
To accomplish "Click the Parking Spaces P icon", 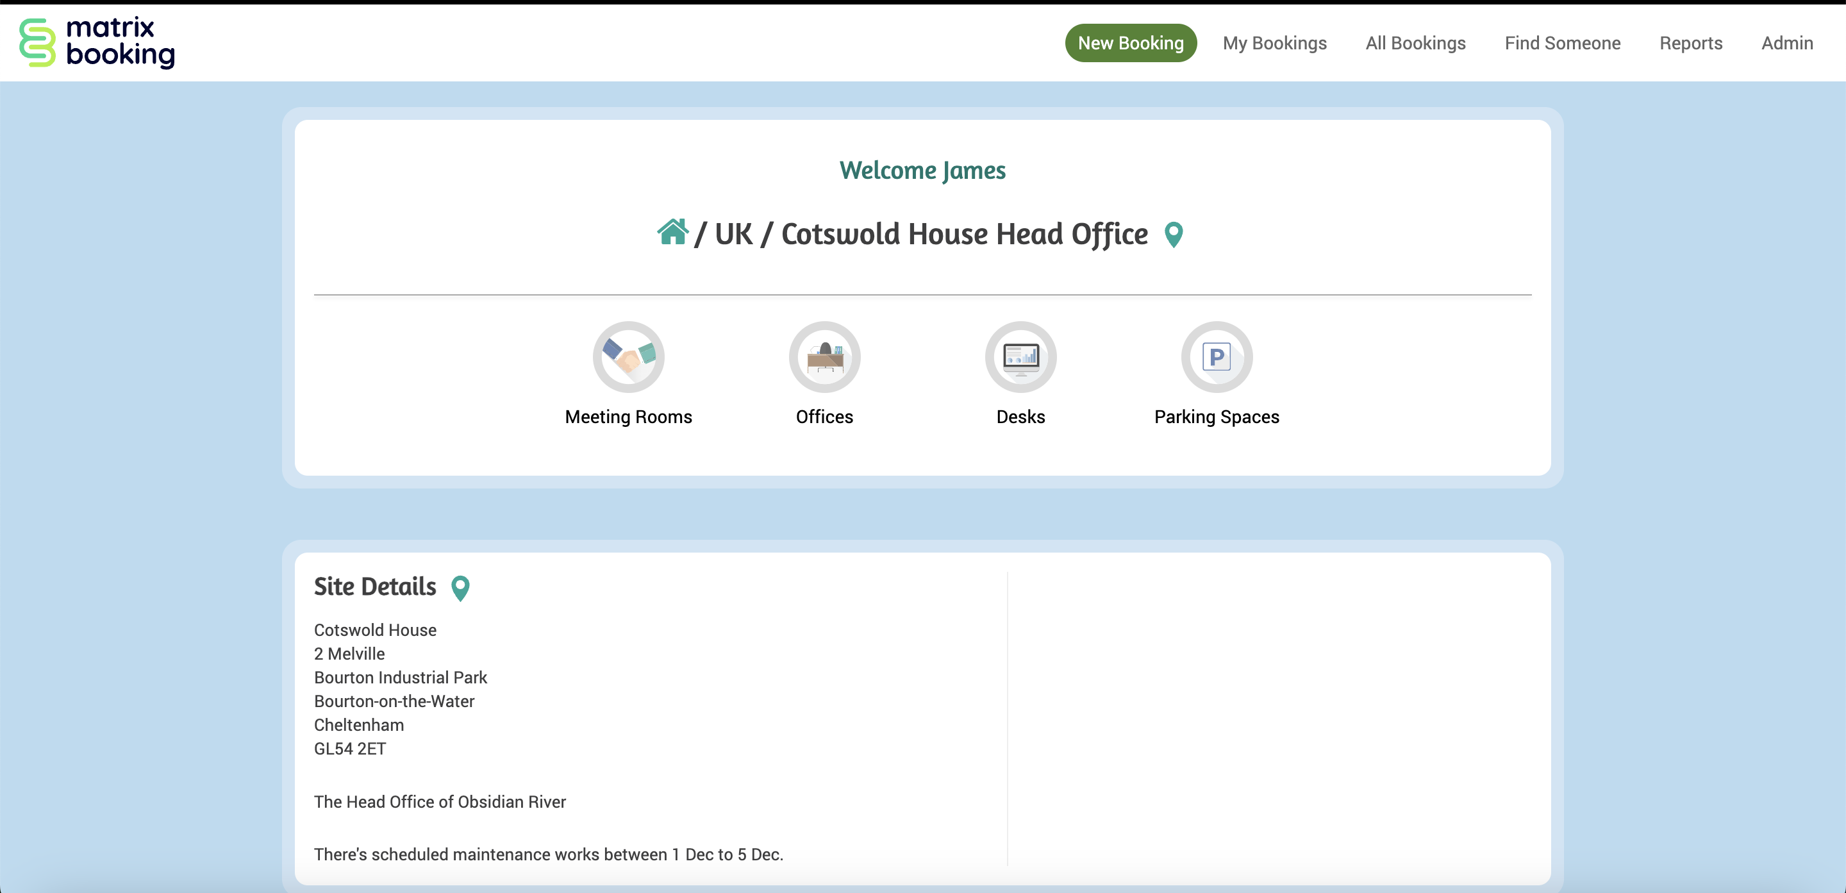I will [x=1216, y=356].
